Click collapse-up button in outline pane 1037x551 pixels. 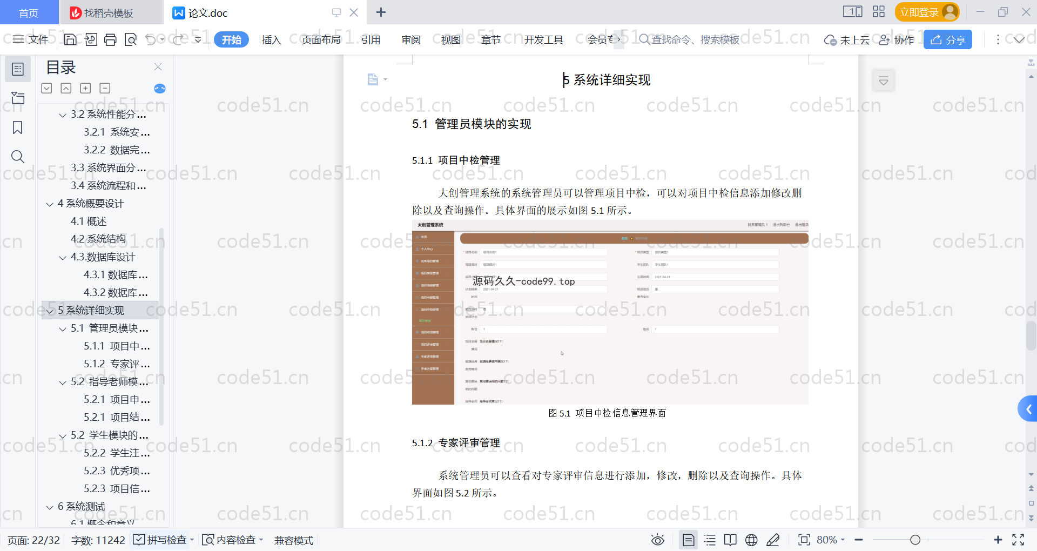66,88
